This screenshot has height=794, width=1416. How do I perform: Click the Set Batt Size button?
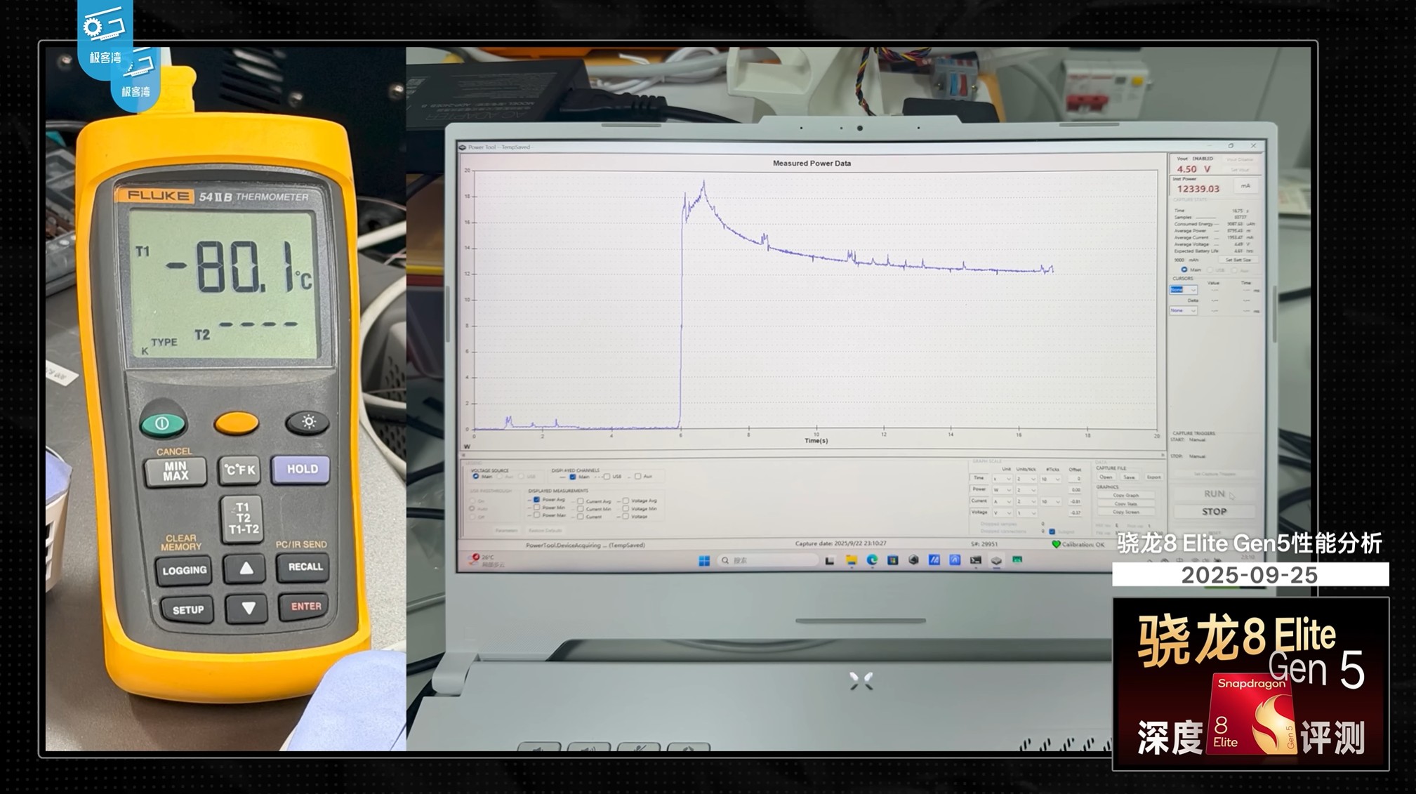pos(1238,260)
